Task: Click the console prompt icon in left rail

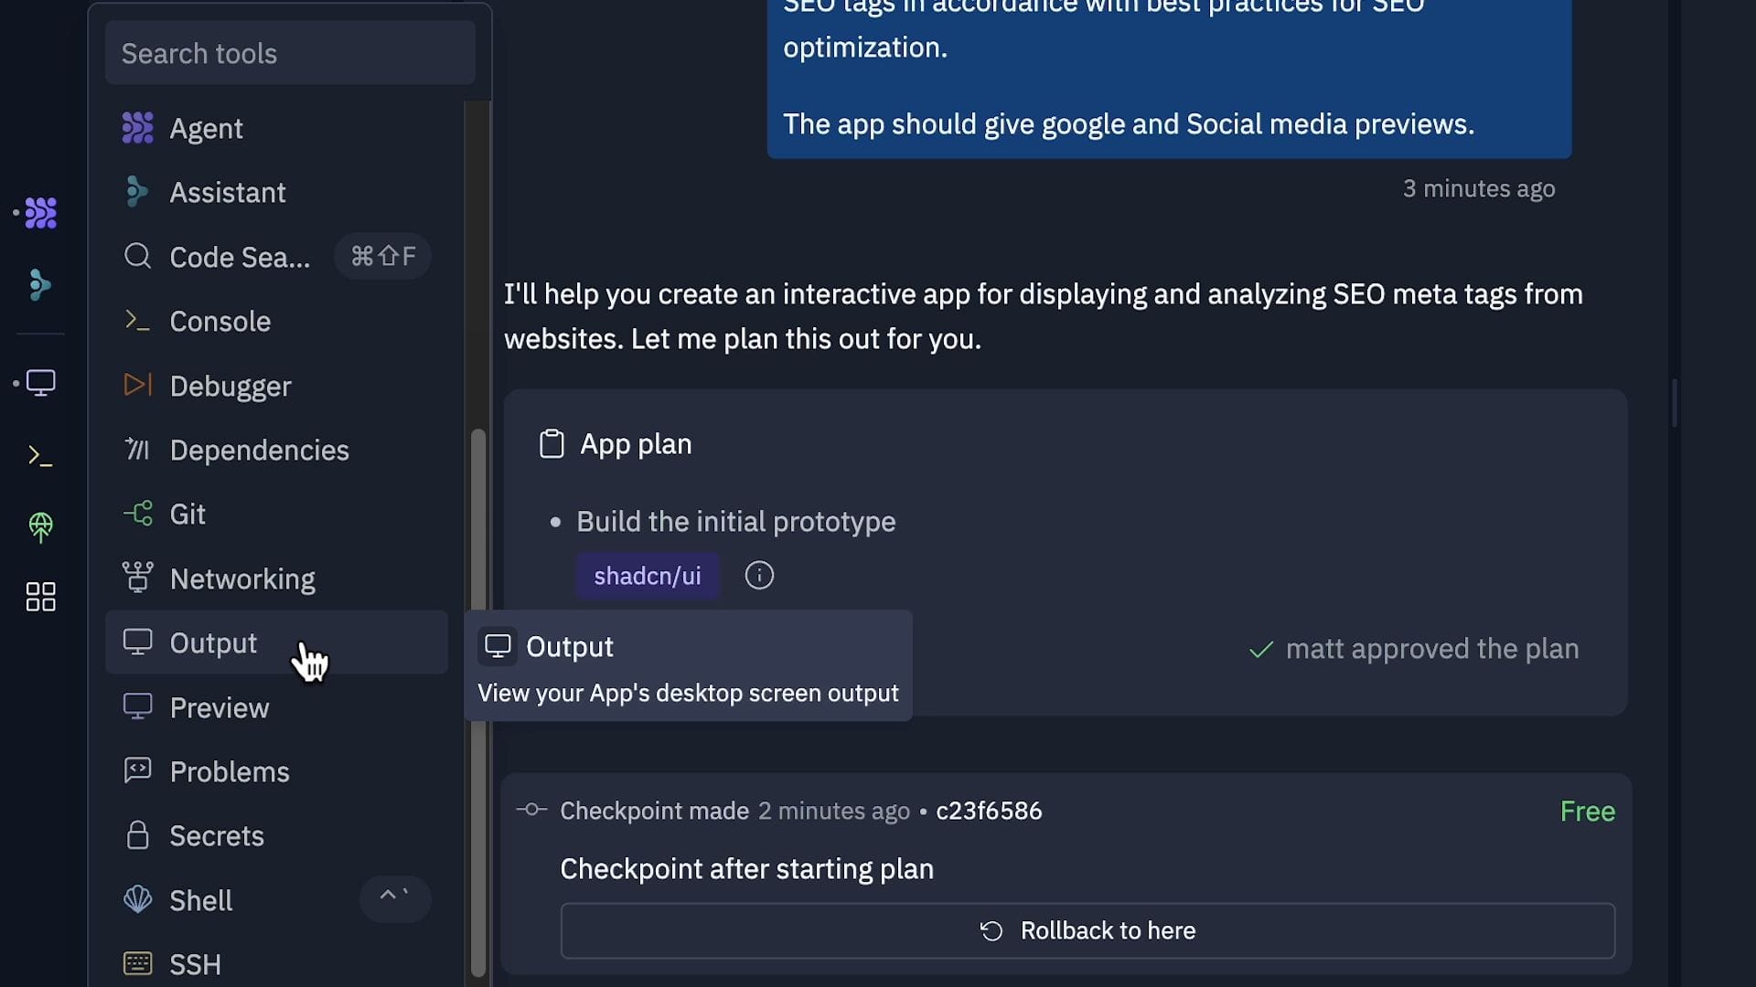Action: [39, 455]
